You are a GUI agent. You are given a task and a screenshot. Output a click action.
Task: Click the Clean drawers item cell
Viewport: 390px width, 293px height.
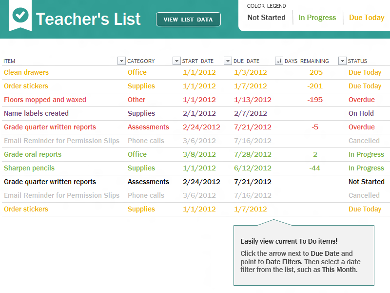click(x=26, y=72)
